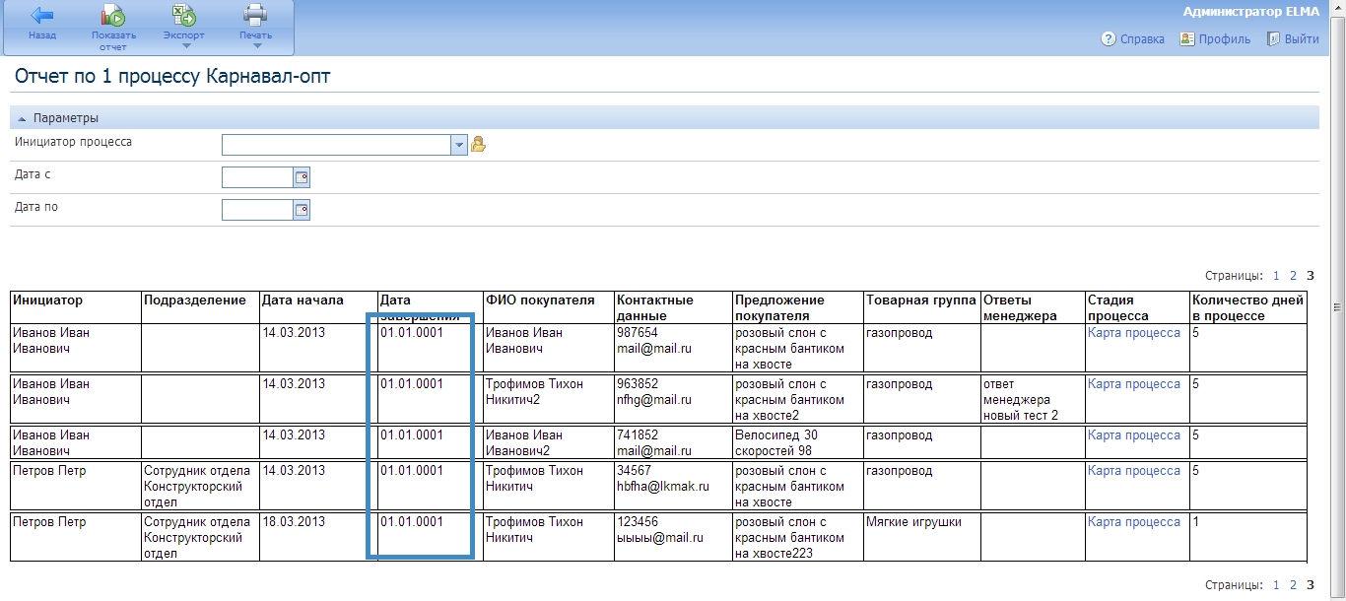Open dropdown arrow under Экспорт
The height and width of the screenshot is (601, 1346).
(184, 45)
